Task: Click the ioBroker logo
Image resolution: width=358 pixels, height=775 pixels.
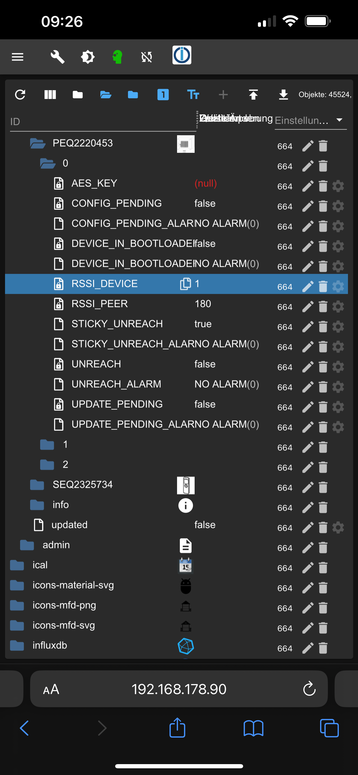Action: tap(182, 55)
